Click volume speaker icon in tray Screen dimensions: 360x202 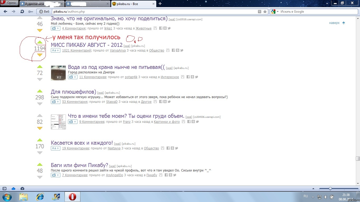click(x=326, y=197)
